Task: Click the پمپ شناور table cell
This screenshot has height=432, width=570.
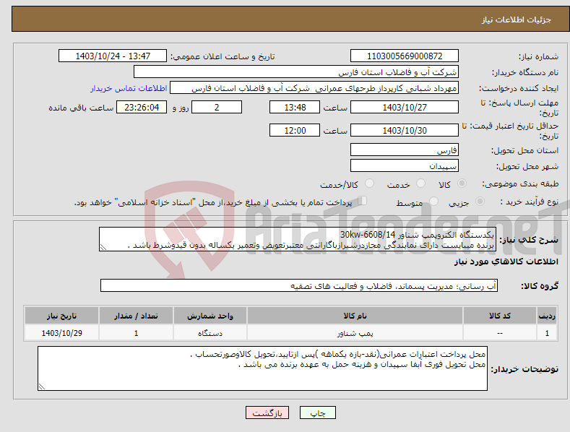Action: tap(355, 333)
